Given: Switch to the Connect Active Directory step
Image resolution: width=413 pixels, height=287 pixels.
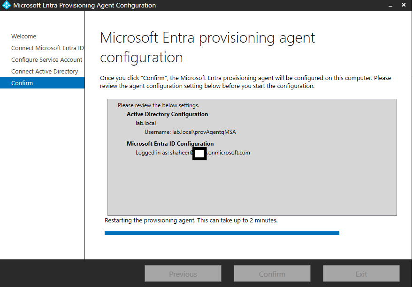Looking at the screenshot, I should 45,72.
